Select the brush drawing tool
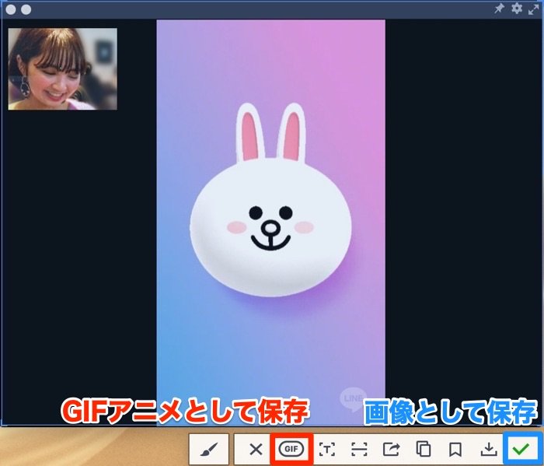This screenshot has width=544, height=466. tap(209, 450)
